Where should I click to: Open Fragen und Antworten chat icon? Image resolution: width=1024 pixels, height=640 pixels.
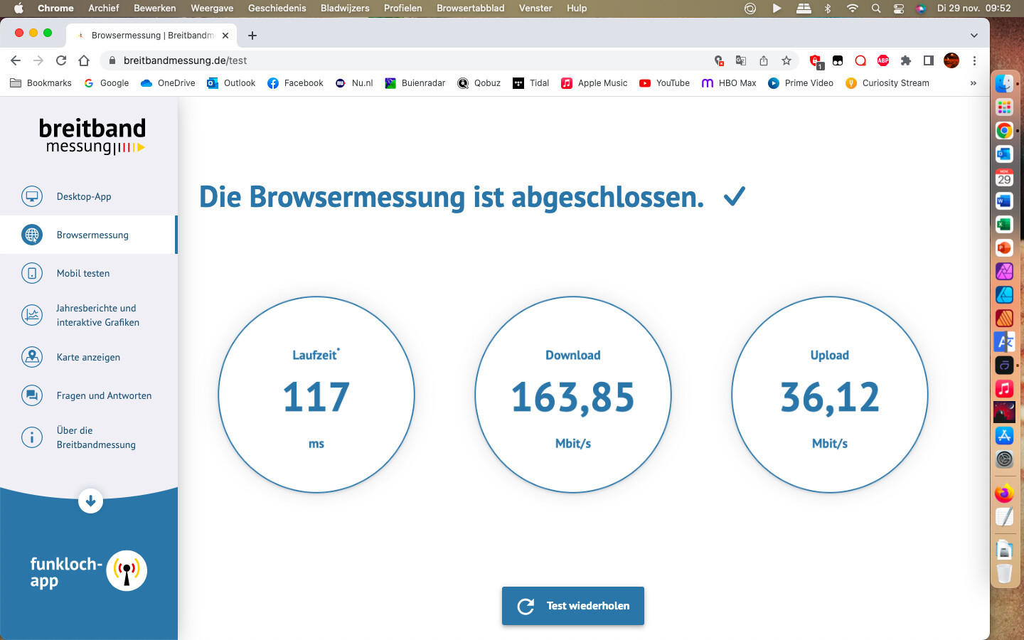click(x=32, y=395)
